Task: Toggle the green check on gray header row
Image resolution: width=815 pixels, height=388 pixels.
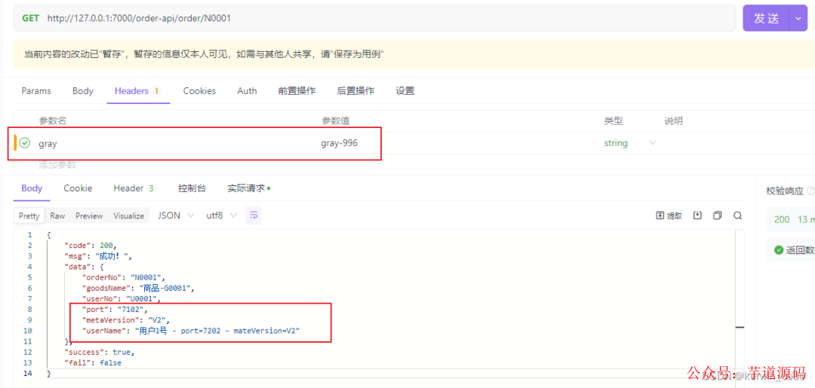Action: [x=25, y=142]
